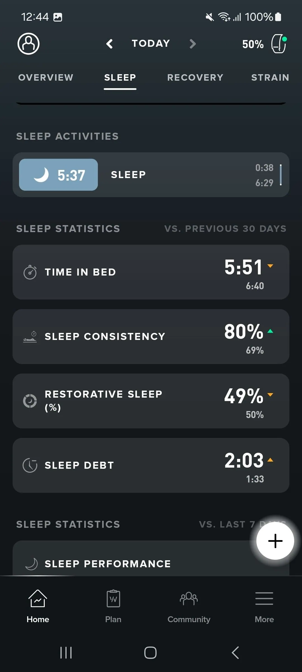Switch to the Overview tab
302x672 pixels.
[46, 78]
